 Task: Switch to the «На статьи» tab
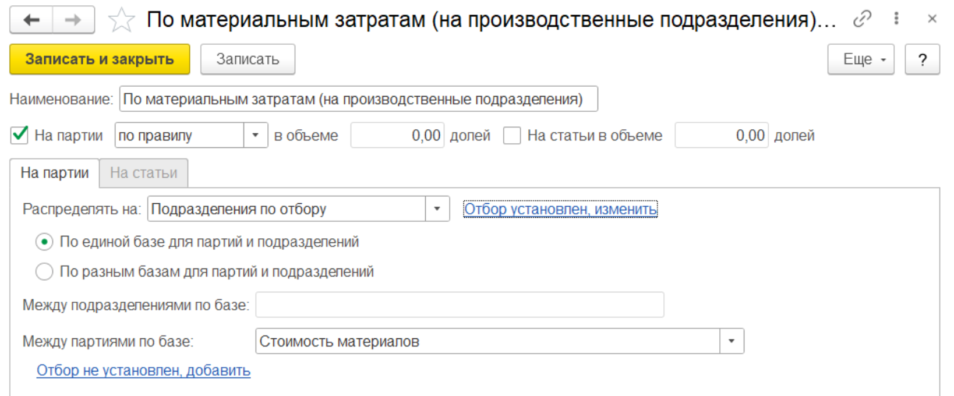(x=143, y=173)
